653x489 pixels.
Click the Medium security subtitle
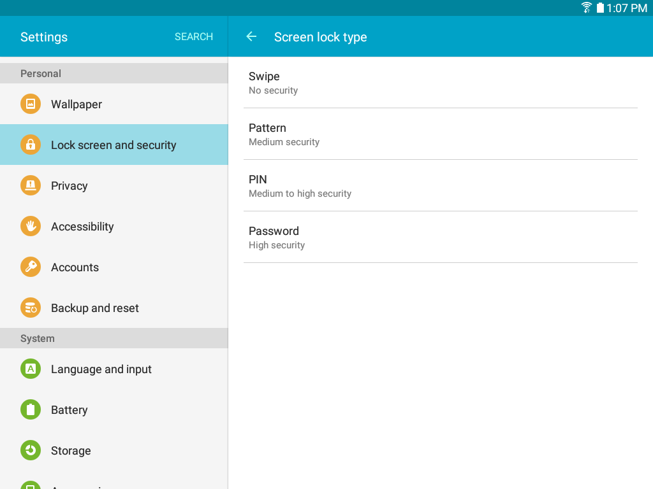point(284,142)
